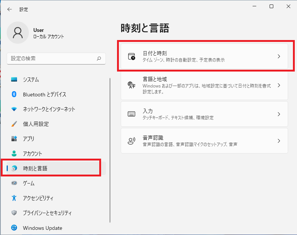Click the 音声認識の言語 description text
This screenshot has width=297, height=235.
[x=190, y=145]
